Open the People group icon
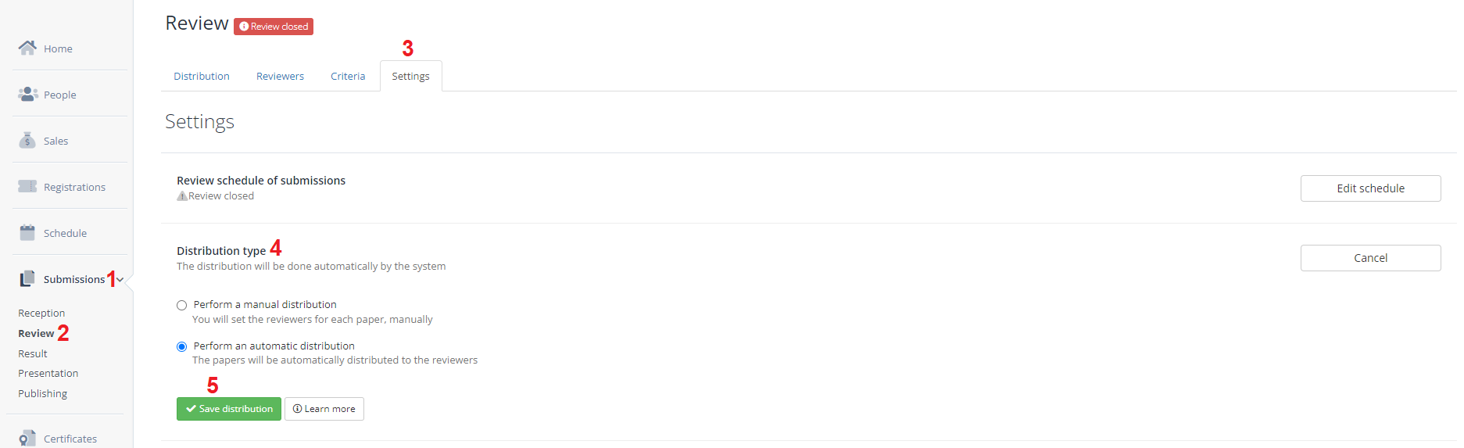 click(x=28, y=94)
